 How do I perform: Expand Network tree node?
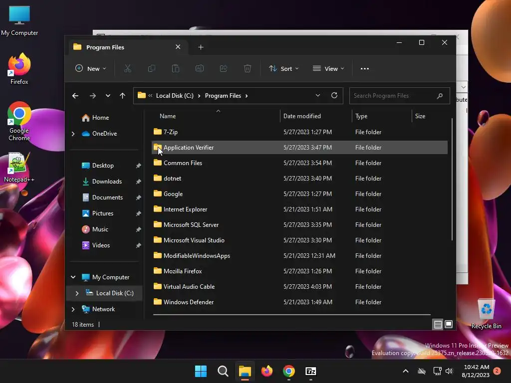pos(73,309)
